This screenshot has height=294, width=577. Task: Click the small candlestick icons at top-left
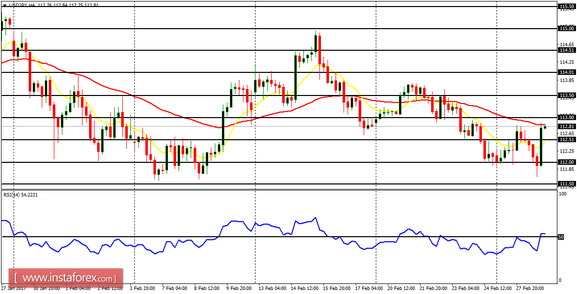[7, 20]
